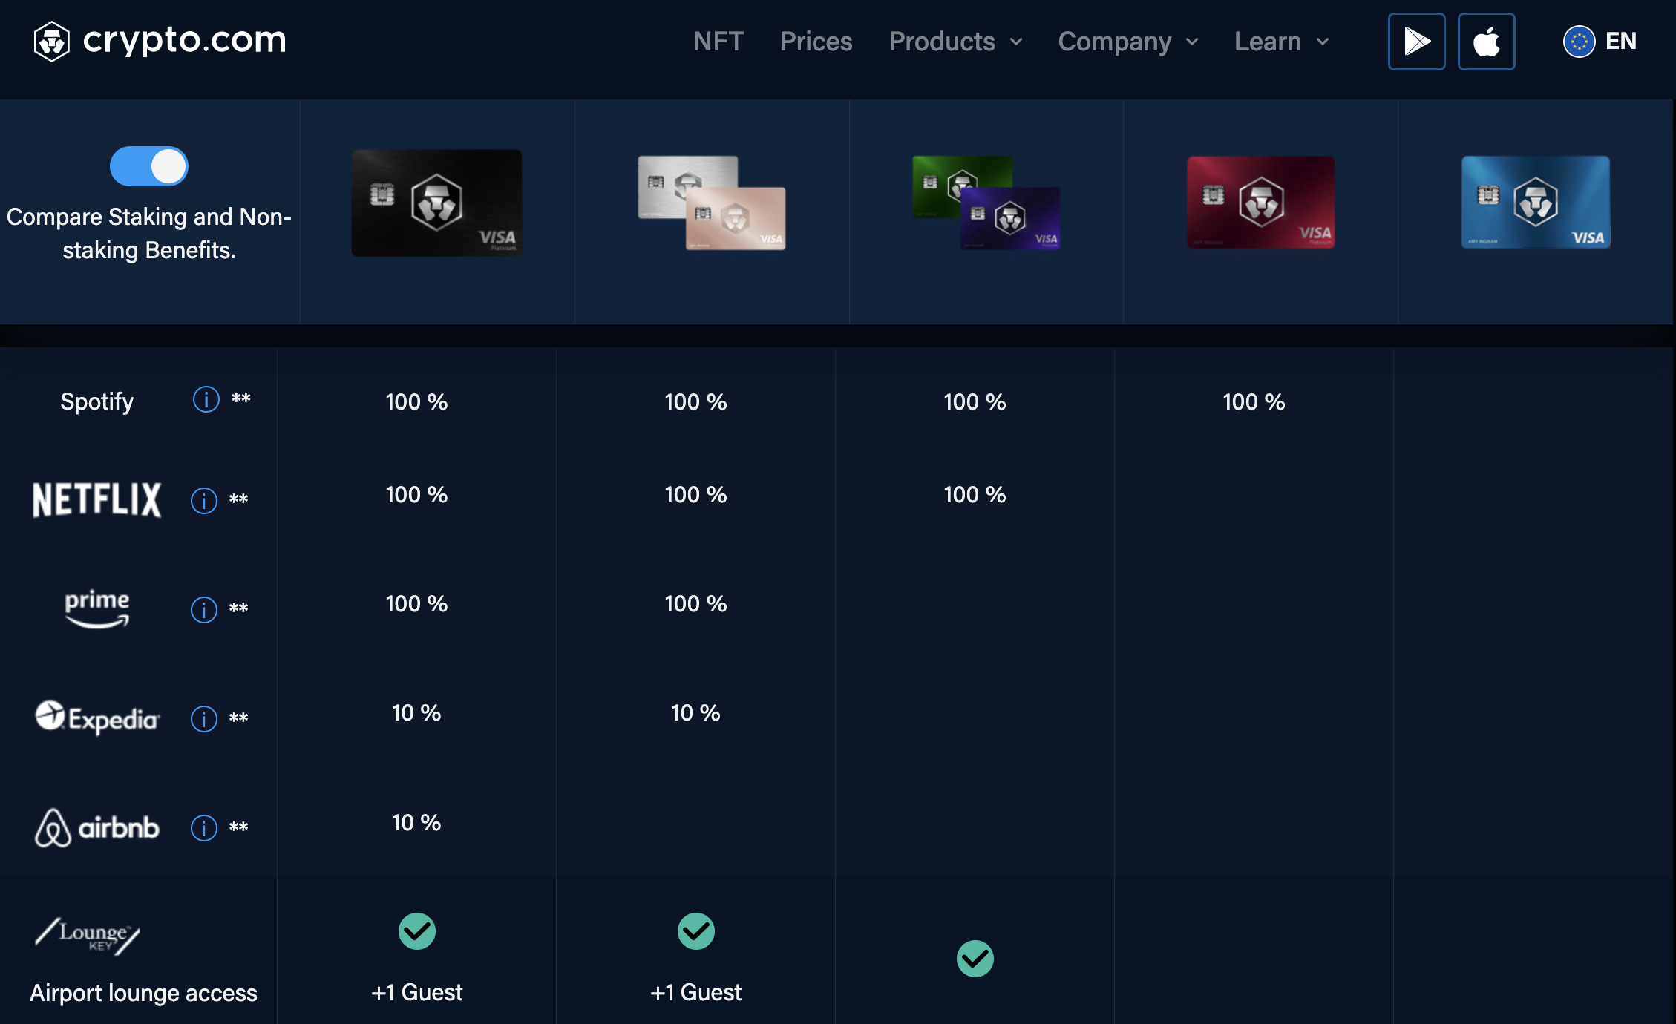Click the Apple App Store icon
This screenshot has width=1676, height=1024.
point(1486,42)
